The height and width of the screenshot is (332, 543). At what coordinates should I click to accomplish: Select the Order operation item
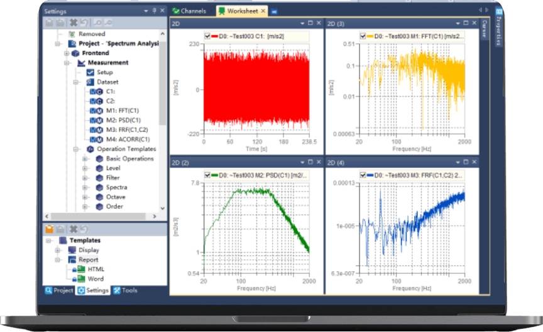[x=114, y=206]
